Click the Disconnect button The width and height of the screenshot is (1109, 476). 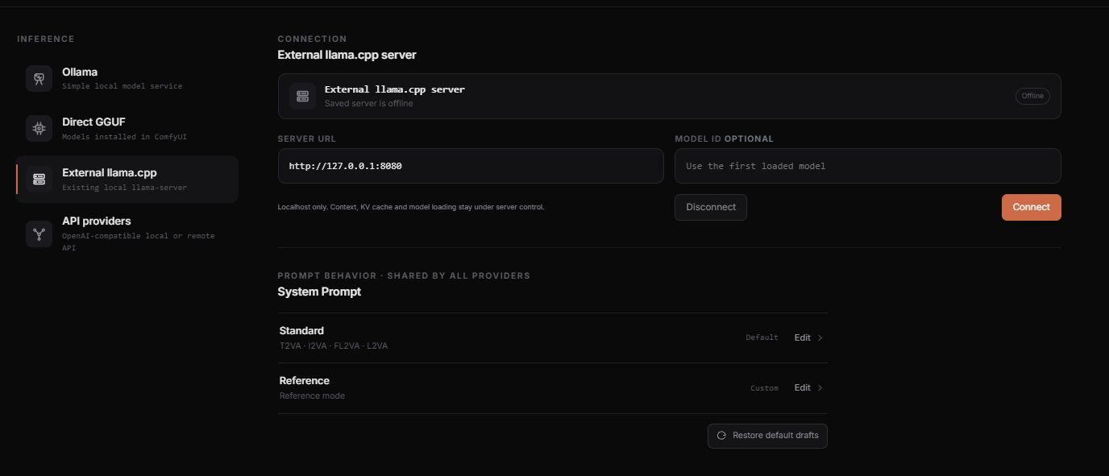tap(711, 207)
